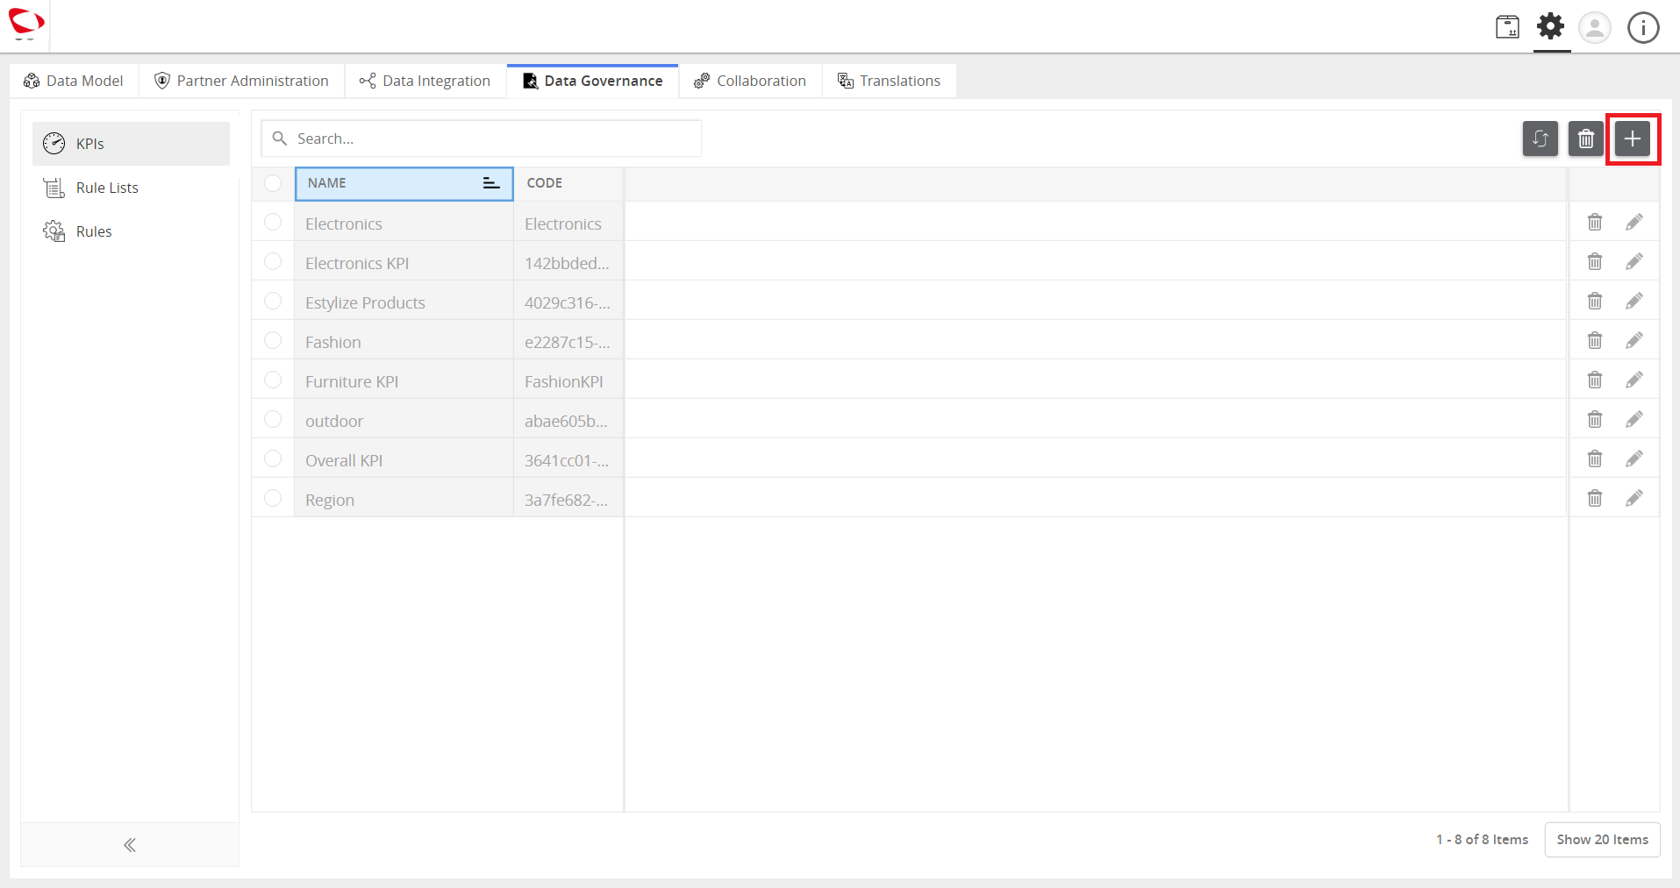Click inside the Search field
The height and width of the screenshot is (888, 1680).
coord(482,139)
